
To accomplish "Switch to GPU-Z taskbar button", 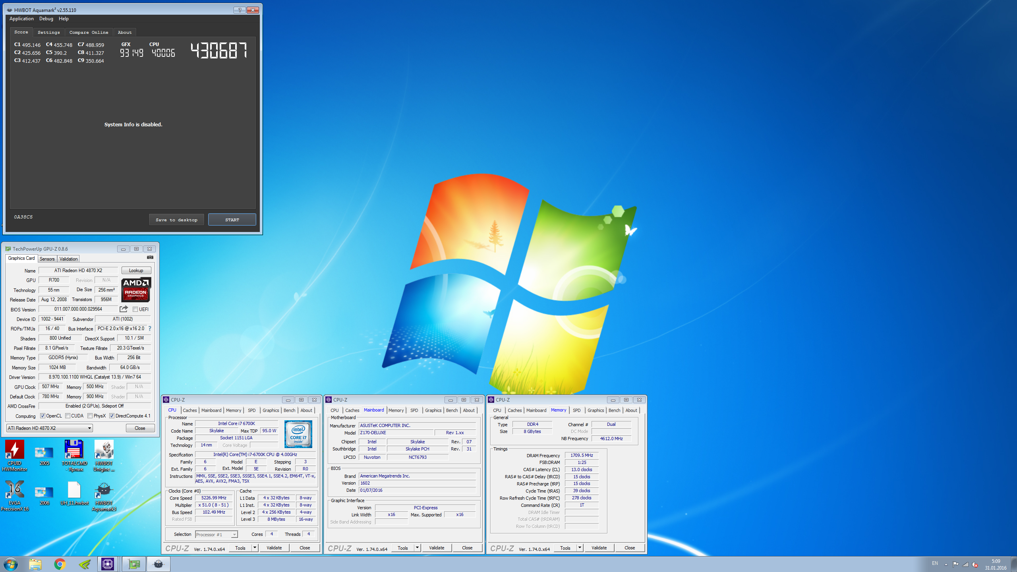I will pos(134,564).
